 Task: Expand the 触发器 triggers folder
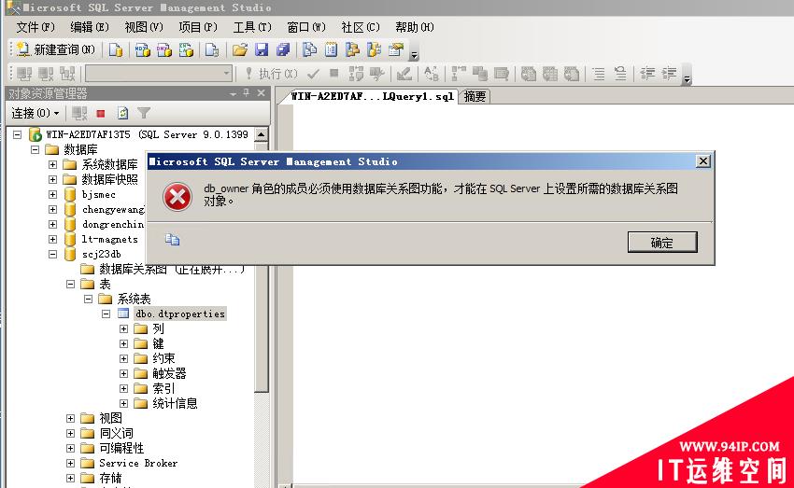coord(123,374)
